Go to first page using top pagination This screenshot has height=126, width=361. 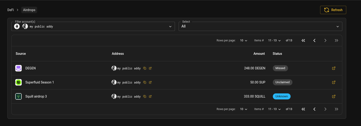coord(303,40)
